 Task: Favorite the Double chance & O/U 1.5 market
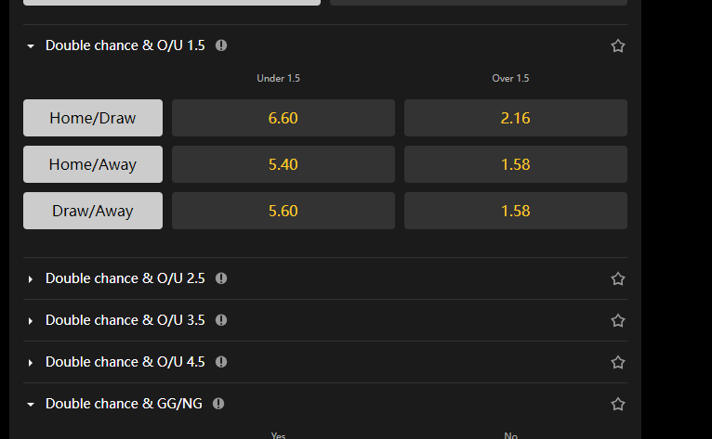[x=618, y=45]
